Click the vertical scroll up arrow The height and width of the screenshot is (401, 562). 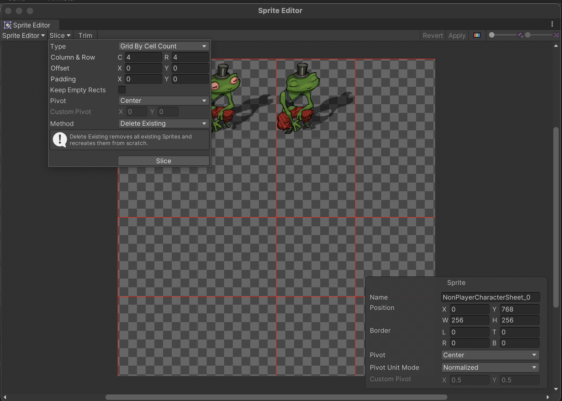pos(556,46)
